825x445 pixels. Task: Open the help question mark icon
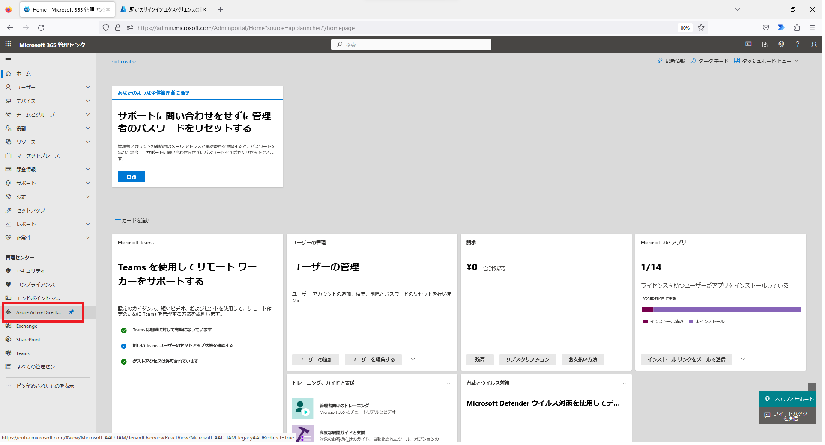pos(798,44)
